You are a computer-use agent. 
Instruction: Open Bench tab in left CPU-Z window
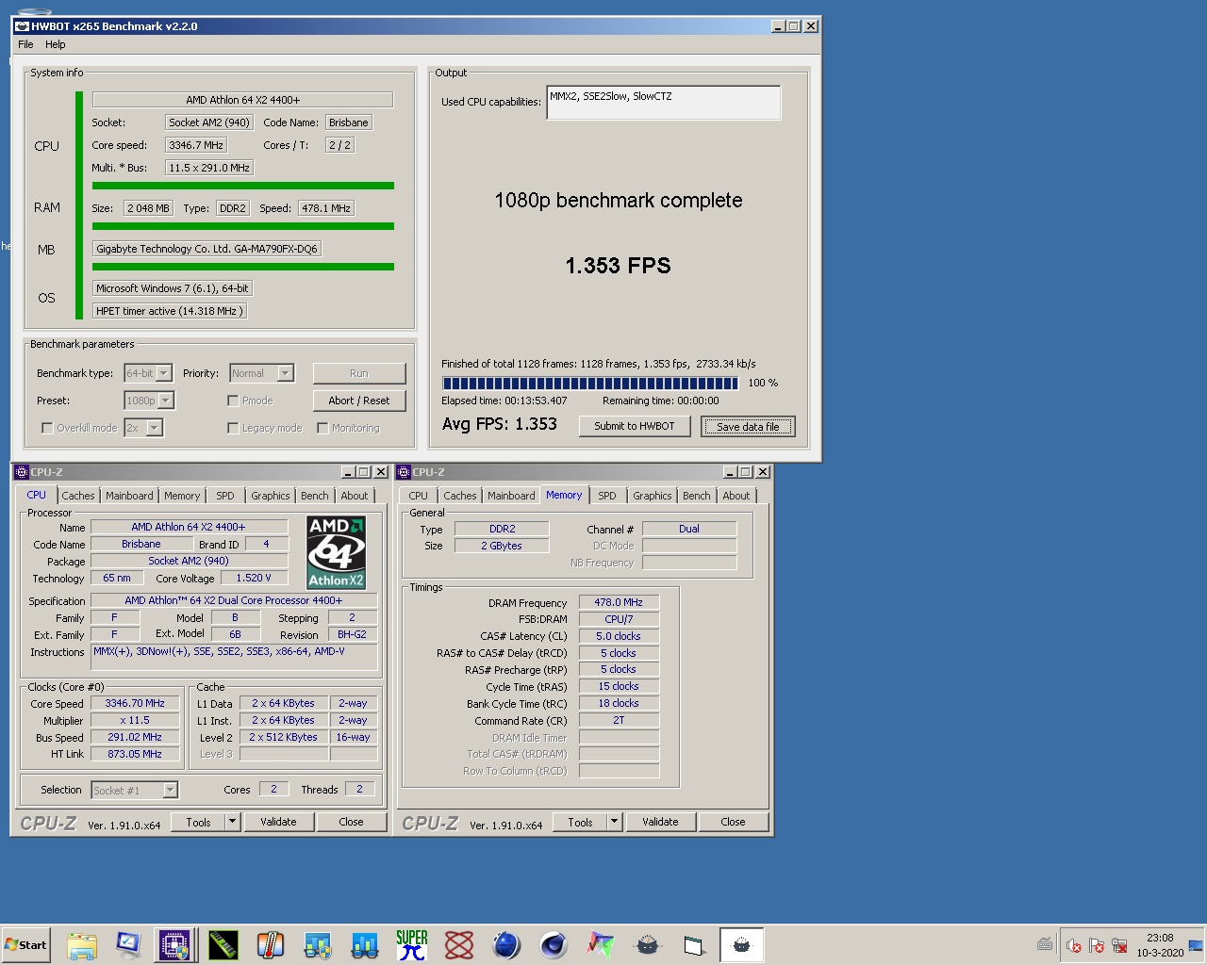coord(315,496)
